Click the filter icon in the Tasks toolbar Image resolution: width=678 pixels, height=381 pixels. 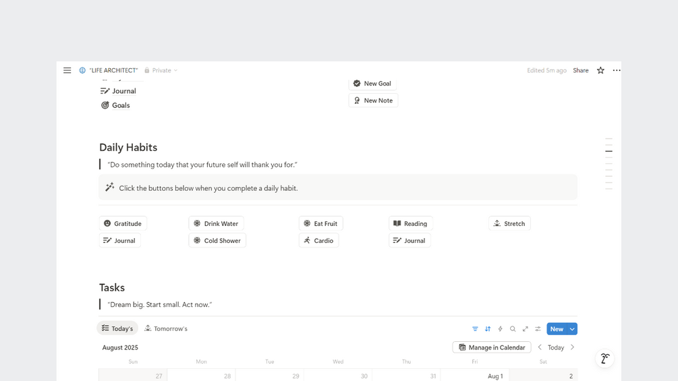coord(475,329)
